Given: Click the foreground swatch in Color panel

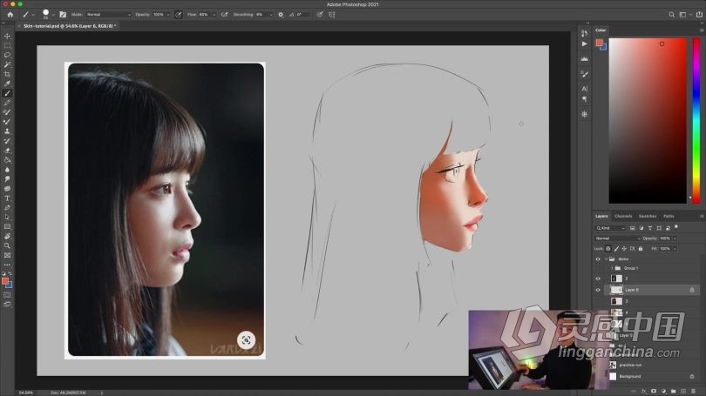Looking at the screenshot, I should (x=600, y=43).
